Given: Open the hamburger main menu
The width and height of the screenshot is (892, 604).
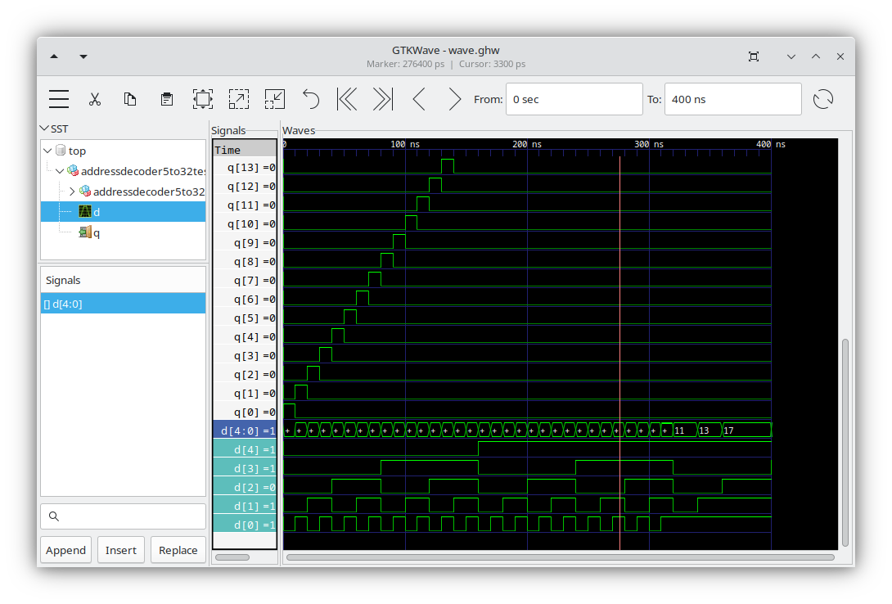Looking at the screenshot, I should point(59,99).
